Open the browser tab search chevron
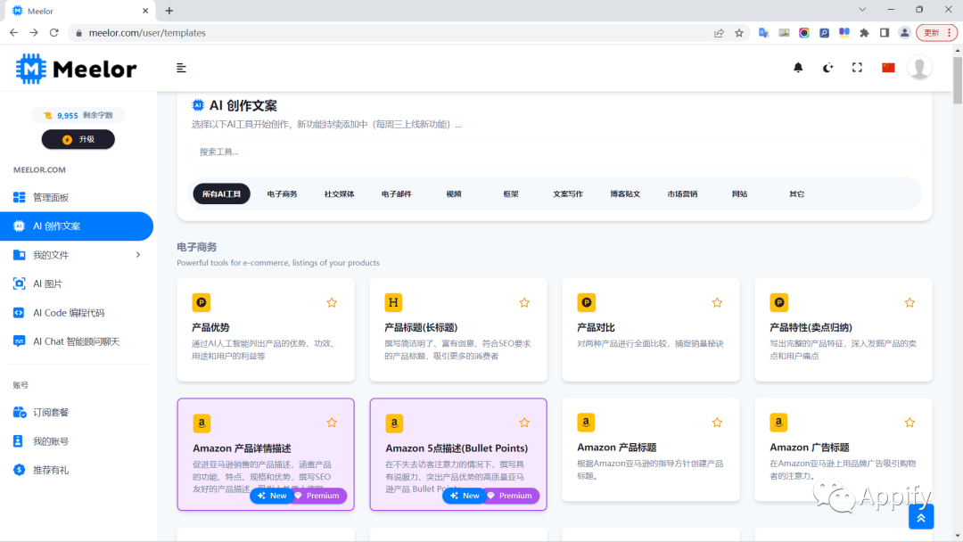Image resolution: width=963 pixels, height=542 pixels. (x=862, y=10)
